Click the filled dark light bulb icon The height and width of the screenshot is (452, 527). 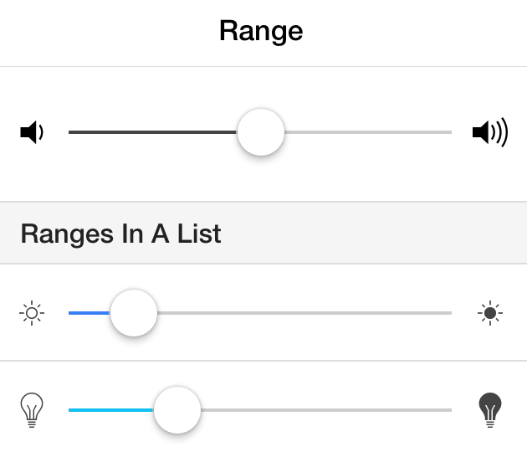pos(490,410)
